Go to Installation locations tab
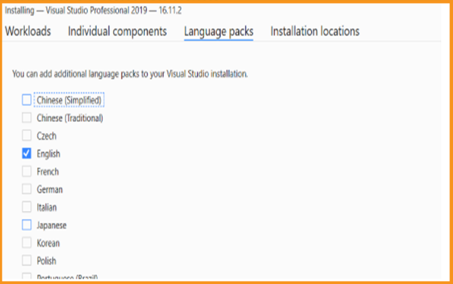The width and height of the screenshot is (453, 284). (315, 31)
